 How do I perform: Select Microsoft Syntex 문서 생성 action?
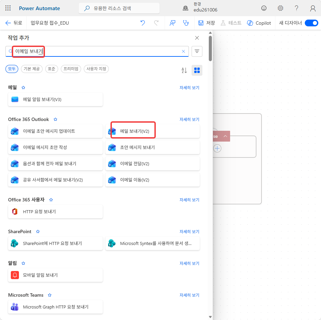pyautogui.click(x=152, y=243)
